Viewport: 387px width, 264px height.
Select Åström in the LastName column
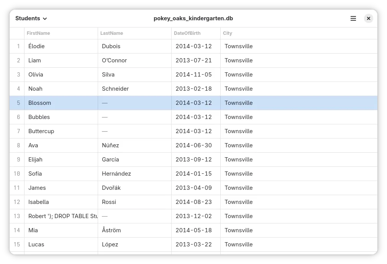click(111, 230)
